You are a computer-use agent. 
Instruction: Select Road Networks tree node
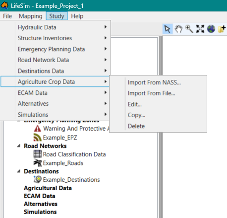pos(45,146)
